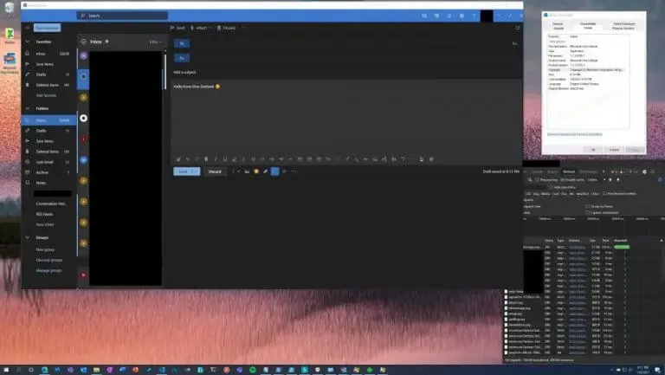Click the New message button
Screen dimensions: 665x375
[48, 28]
